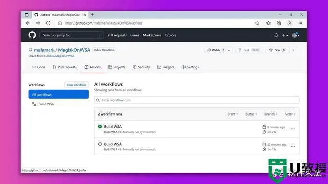This screenshot has height=184, width=328.
Task: Open browser Favorites list icon
Action: tap(269, 23)
